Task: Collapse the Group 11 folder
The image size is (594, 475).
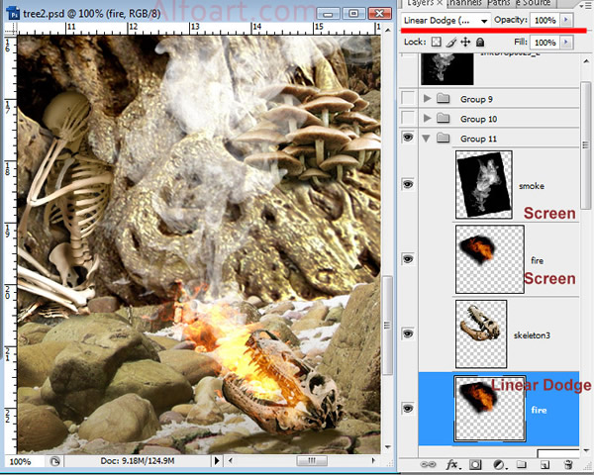Action: pos(428,139)
